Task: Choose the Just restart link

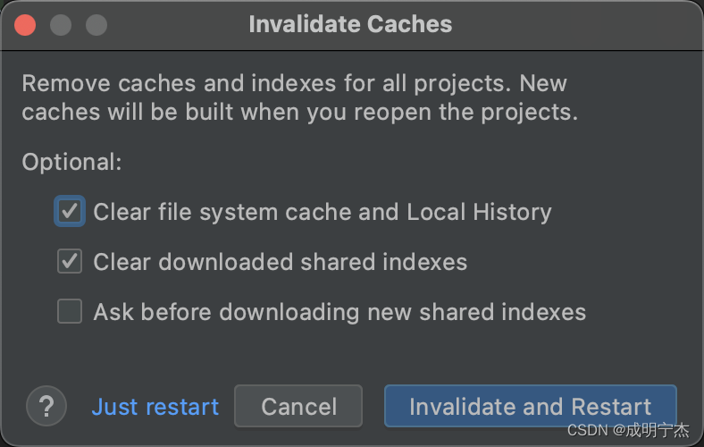Action: coord(155,407)
